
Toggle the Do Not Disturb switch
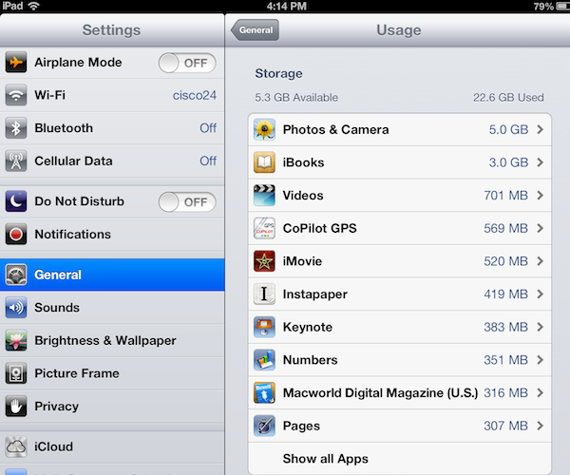point(187,201)
